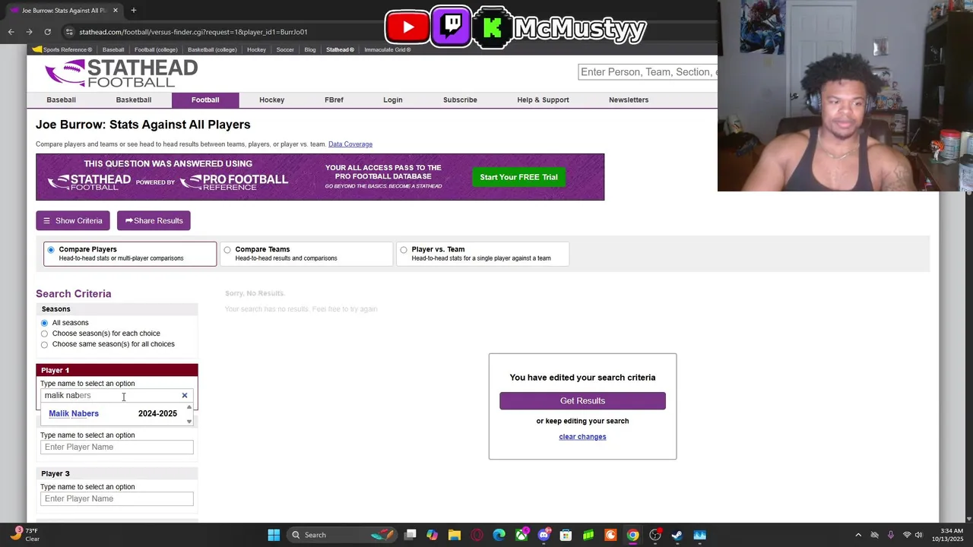Open the Hockey tab in site navigation
Screen dimensions: 973x547
pyautogui.click(x=271, y=100)
